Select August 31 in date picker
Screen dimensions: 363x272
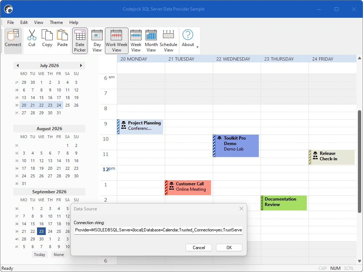[24, 184]
